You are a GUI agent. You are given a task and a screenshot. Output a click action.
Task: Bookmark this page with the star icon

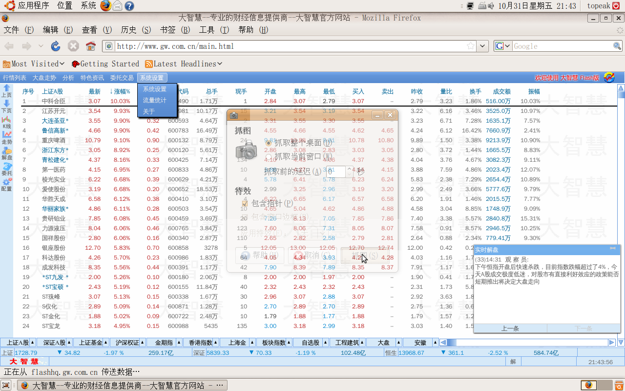coord(471,46)
